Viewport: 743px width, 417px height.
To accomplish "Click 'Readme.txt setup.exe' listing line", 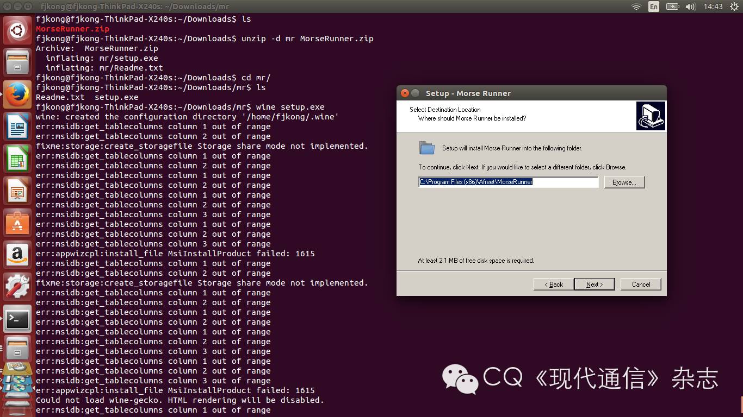I will pos(87,97).
